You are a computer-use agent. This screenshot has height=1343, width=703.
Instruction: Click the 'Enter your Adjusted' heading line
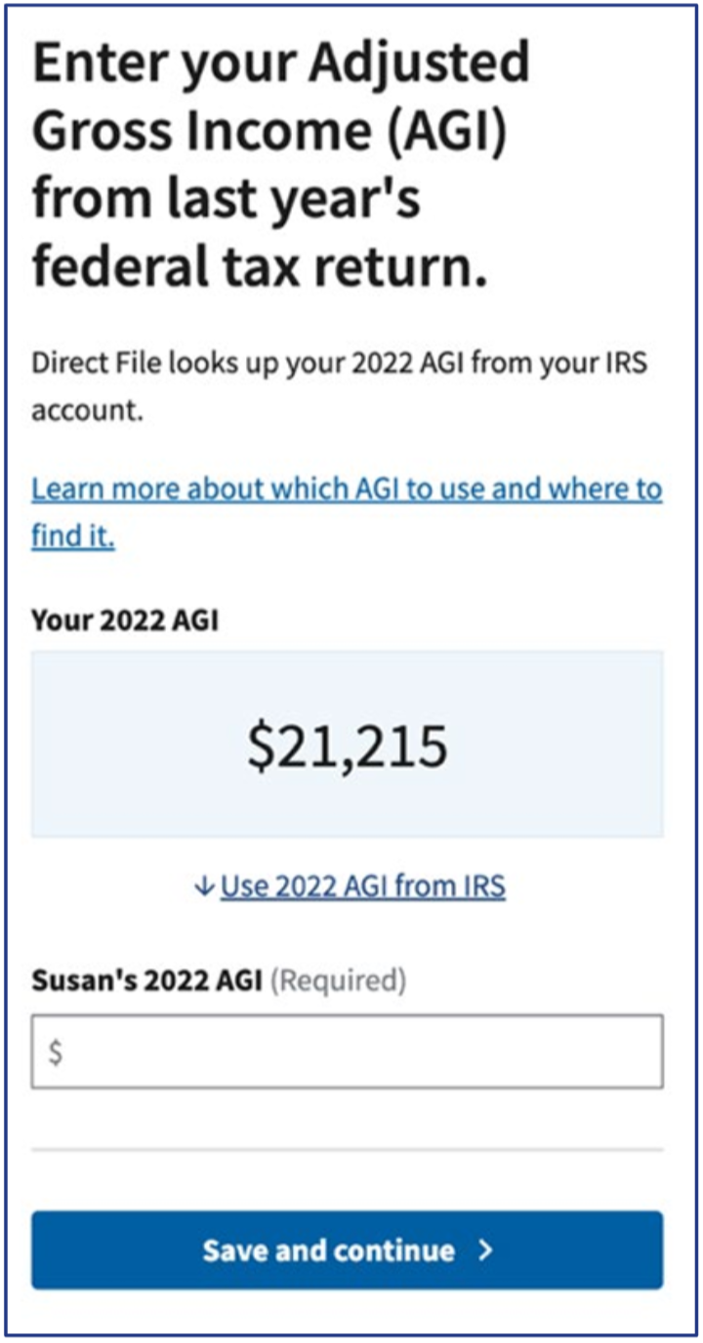pyautogui.click(x=281, y=64)
